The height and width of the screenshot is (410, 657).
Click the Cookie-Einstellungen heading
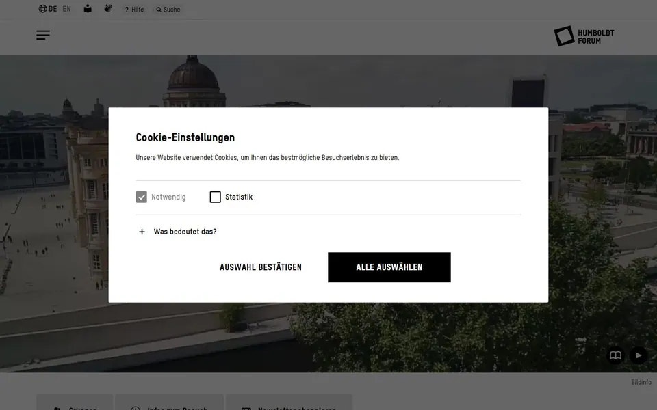click(x=185, y=137)
